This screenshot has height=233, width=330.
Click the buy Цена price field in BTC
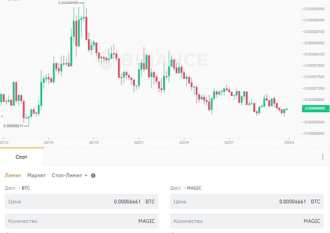(x=82, y=201)
